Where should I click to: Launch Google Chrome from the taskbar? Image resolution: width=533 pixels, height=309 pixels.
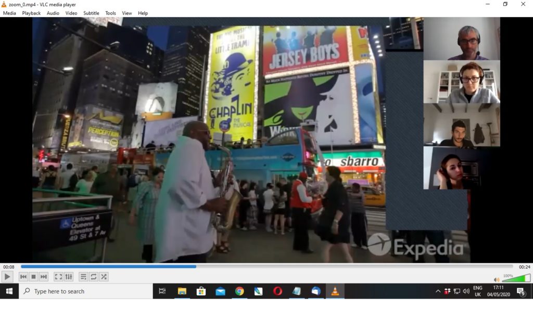tap(239, 291)
